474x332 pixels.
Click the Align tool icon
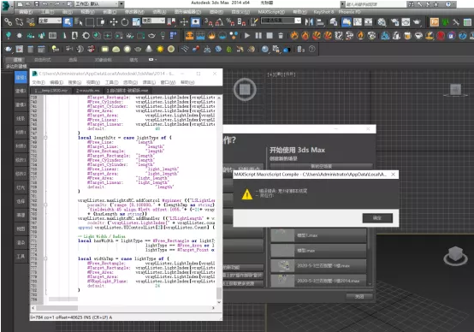[x=320, y=21]
